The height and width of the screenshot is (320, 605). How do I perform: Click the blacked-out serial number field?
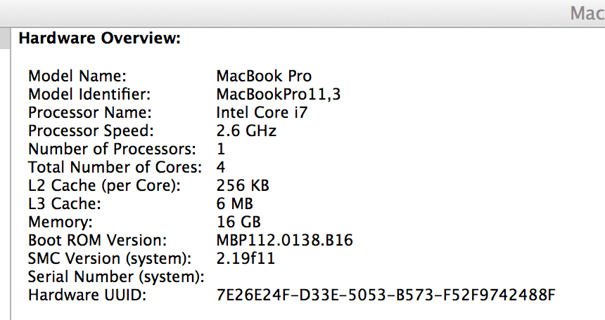(279, 276)
